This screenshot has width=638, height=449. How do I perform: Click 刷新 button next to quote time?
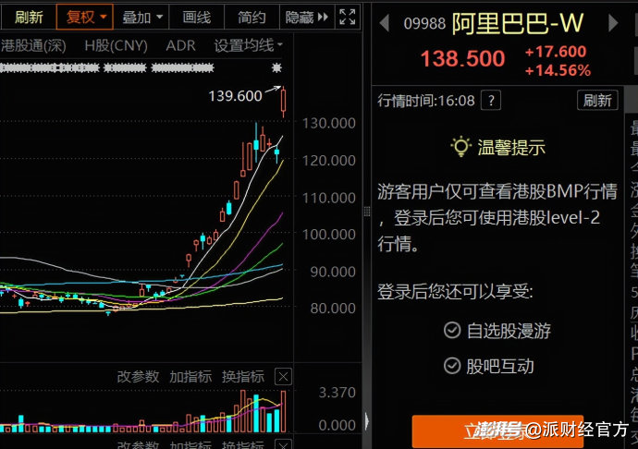[x=596, y=101]
